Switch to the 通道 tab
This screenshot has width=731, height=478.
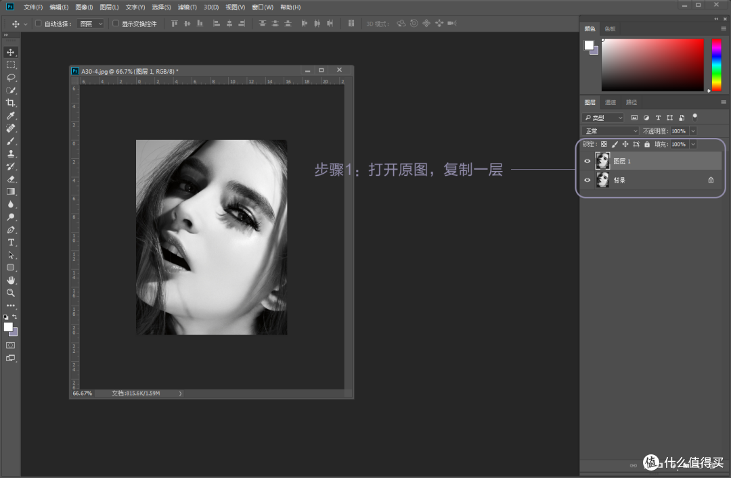point(611,102)
